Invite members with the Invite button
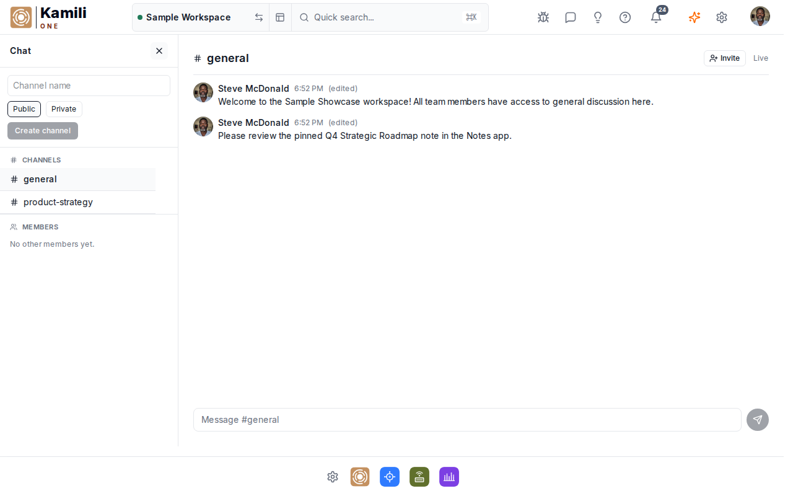This screenshot has width=793, height=496. coord(725,58)
